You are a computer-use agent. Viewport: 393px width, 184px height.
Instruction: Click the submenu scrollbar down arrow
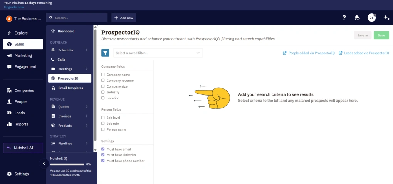pos(95,150)
